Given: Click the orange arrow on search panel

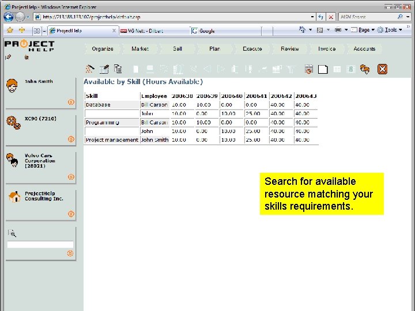Looking at the screenshot, I should 70,253.
